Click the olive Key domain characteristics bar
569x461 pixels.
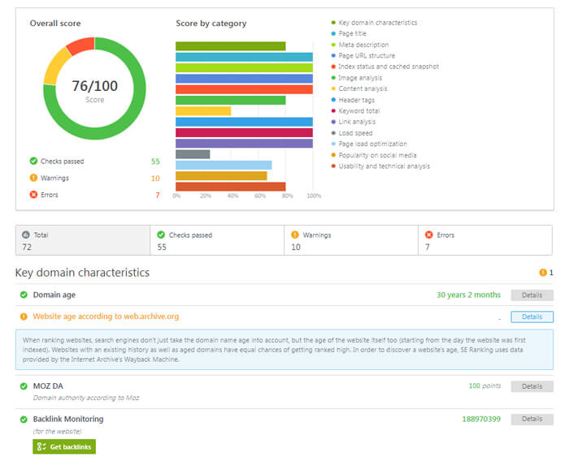coord(230,46)
